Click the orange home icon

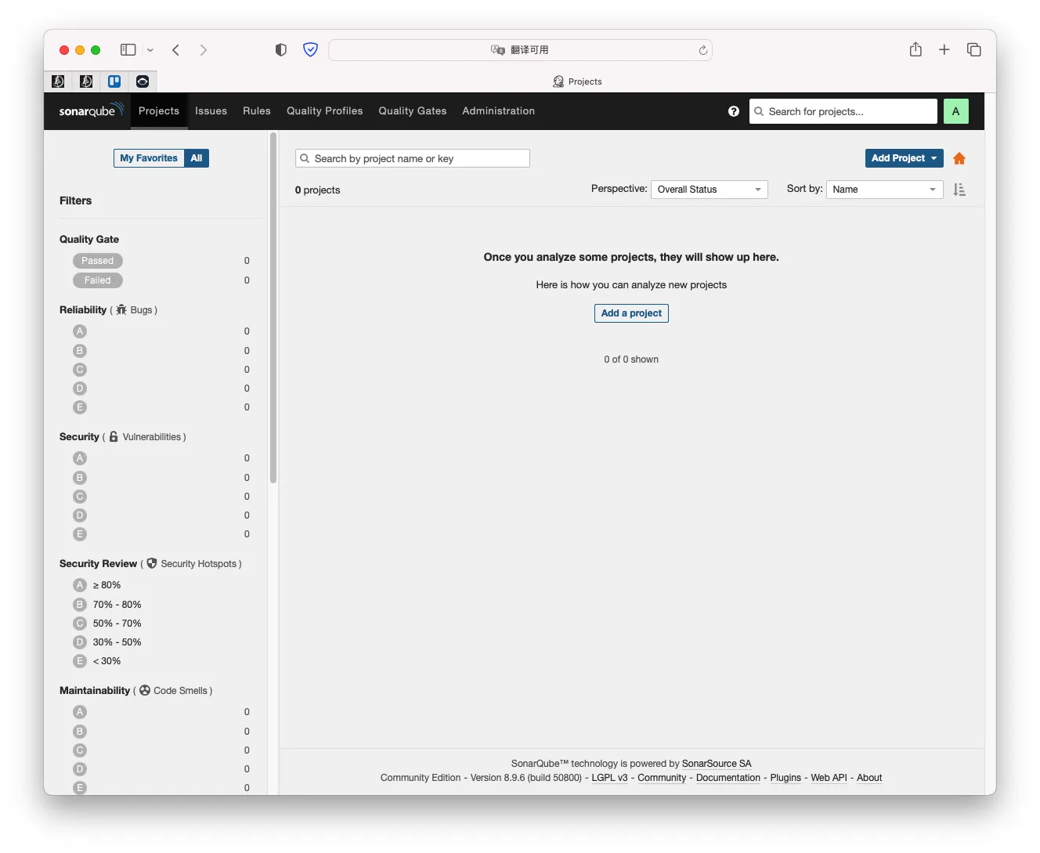[x=959, y=159]
